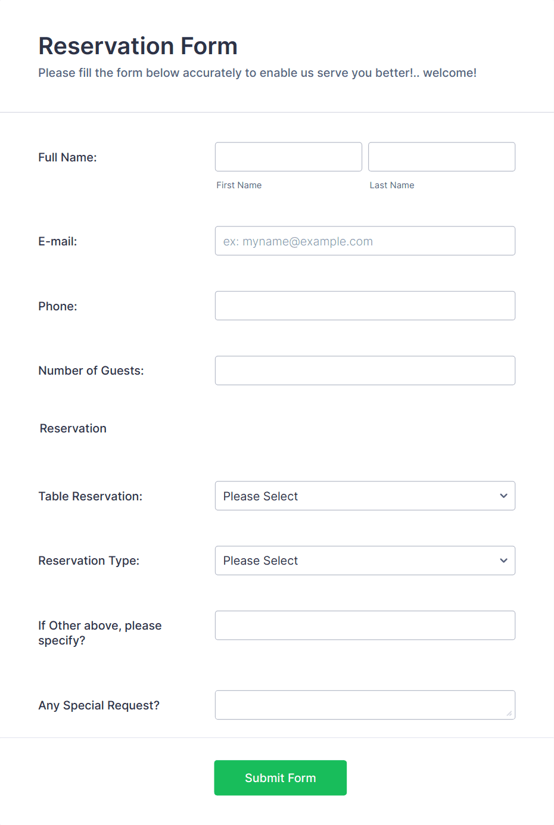The width and height of the screenshot is (554, 825).
Task: Open the Table Reservation select box
Action: [365, 496]
